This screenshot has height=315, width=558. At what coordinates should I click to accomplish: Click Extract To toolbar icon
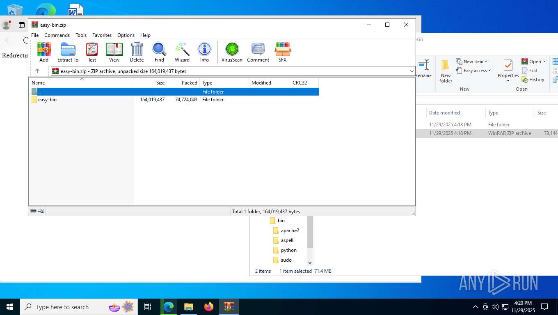[x=68, y=52]
